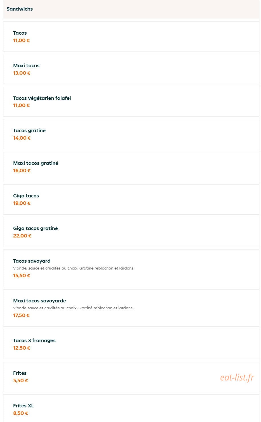Select Giga tacos gratiné
The image size is (261, 422).
(131, 232)
